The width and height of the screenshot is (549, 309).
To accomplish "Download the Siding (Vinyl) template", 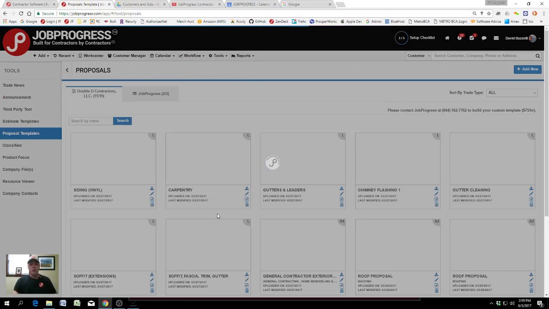I will pos(152,189).
